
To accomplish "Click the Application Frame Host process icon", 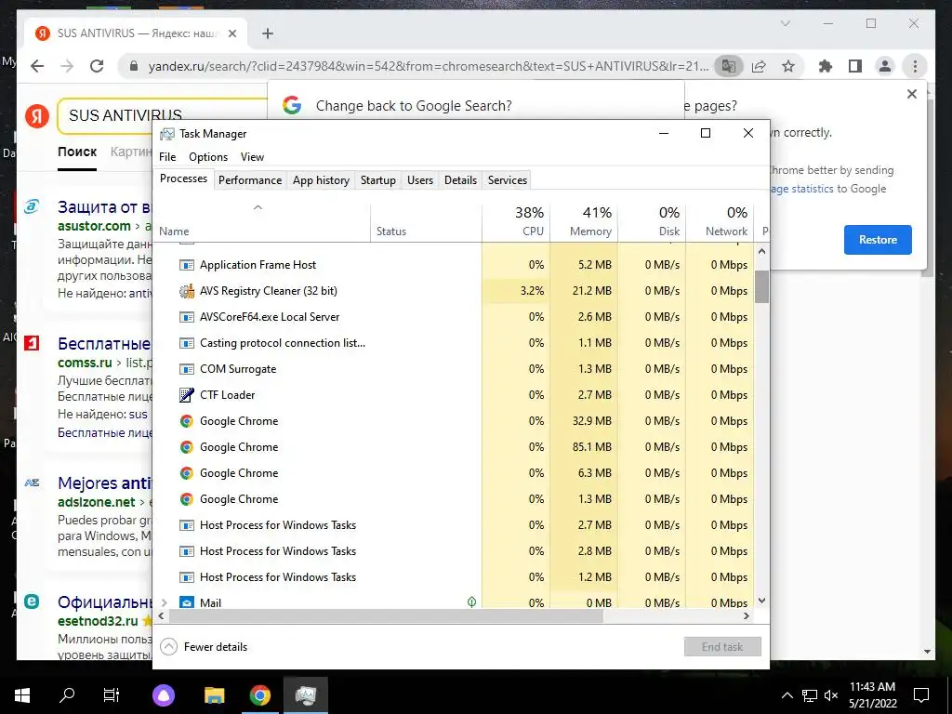I will click(186, 265).
